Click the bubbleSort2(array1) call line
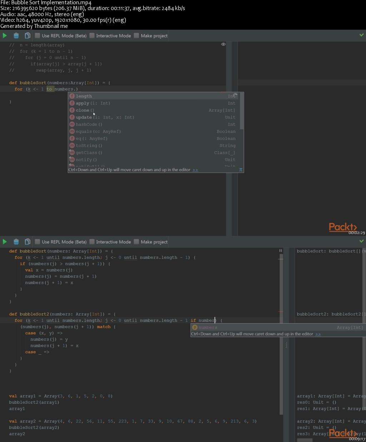The image size is (366, 442). (x=34, y=402)
